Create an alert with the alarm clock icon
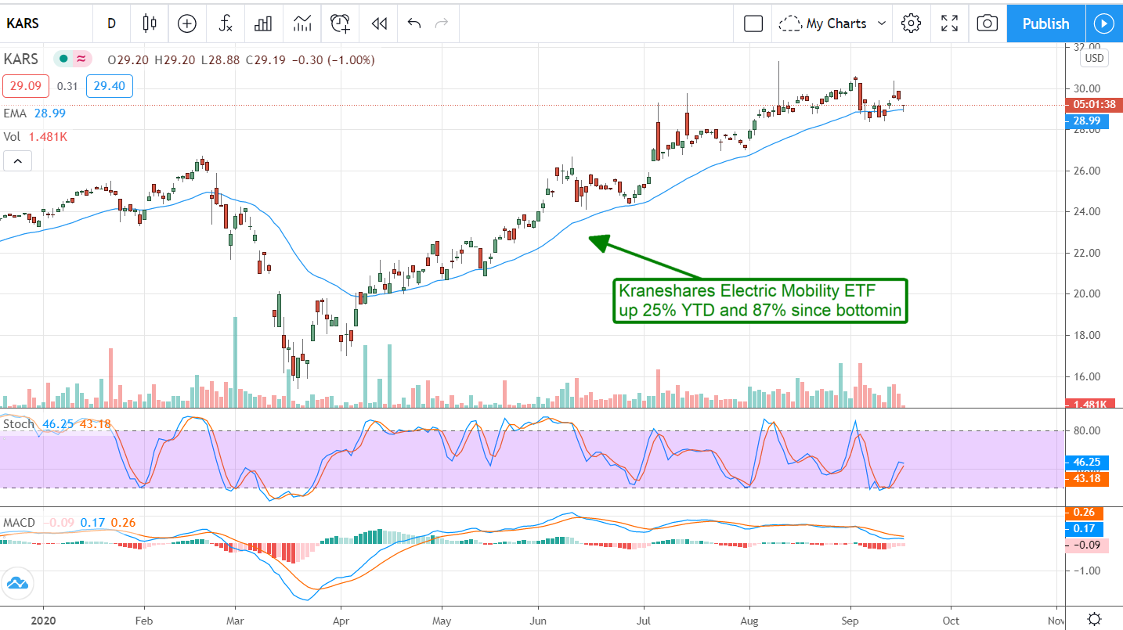 coord(340,23)
